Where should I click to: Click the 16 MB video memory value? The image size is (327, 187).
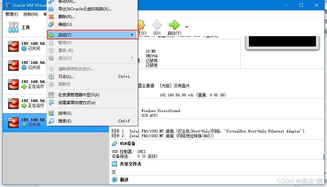pos(150,51)
